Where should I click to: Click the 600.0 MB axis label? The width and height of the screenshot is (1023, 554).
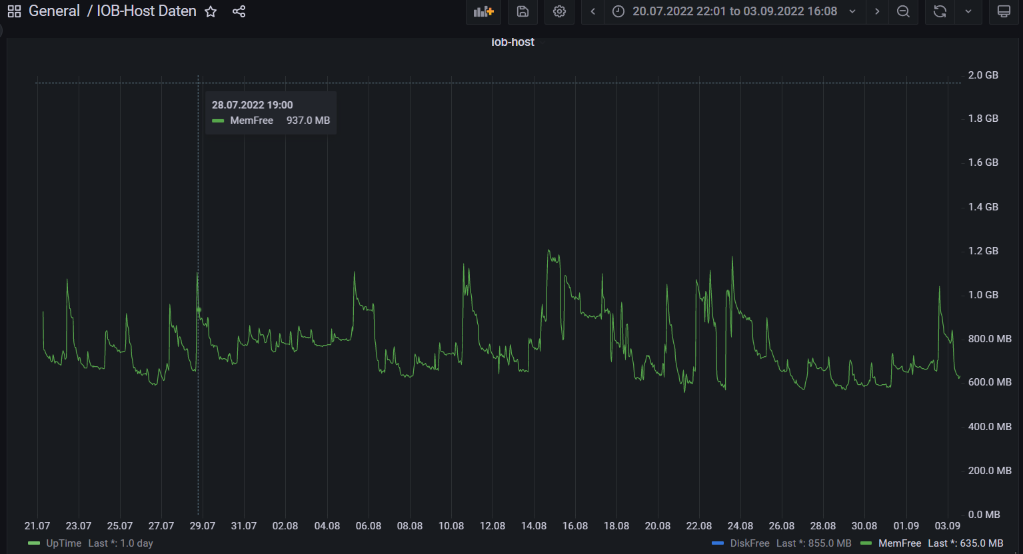pyautogui.click(x=990, y=382)
